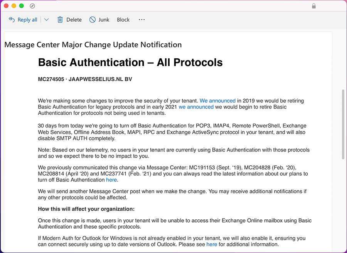347x253 pixels.
Task: Open the 'here' link for additional information
Action: [212, 245]
